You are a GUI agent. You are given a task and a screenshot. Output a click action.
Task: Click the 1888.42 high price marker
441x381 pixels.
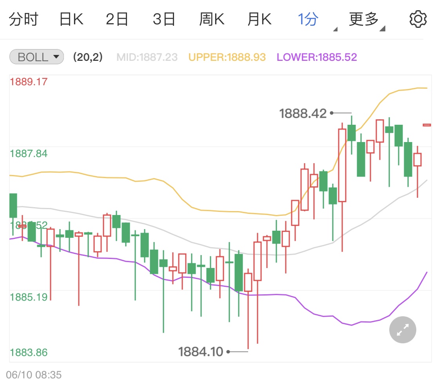coord(303,113)
